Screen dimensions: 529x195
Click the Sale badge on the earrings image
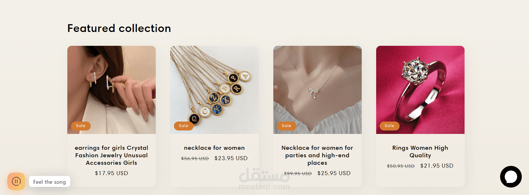[81, 126]
